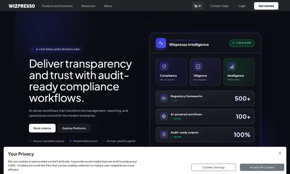Accept All Cookies
The width and height of the screenshot is (290, 174).
[x=262, y=167]
